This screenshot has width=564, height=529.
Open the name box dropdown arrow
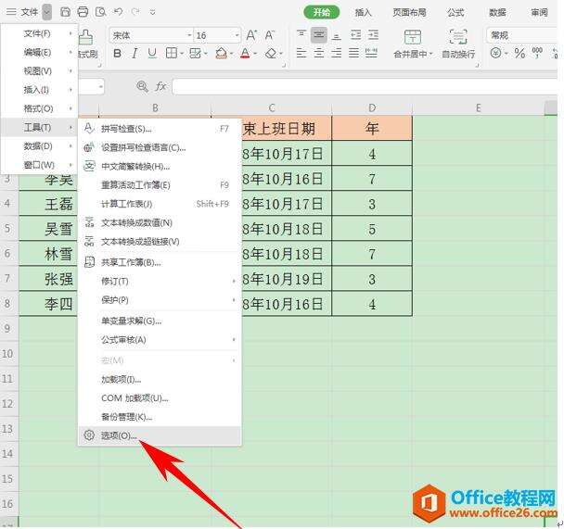pyautogui.click(x=101, y=86)
